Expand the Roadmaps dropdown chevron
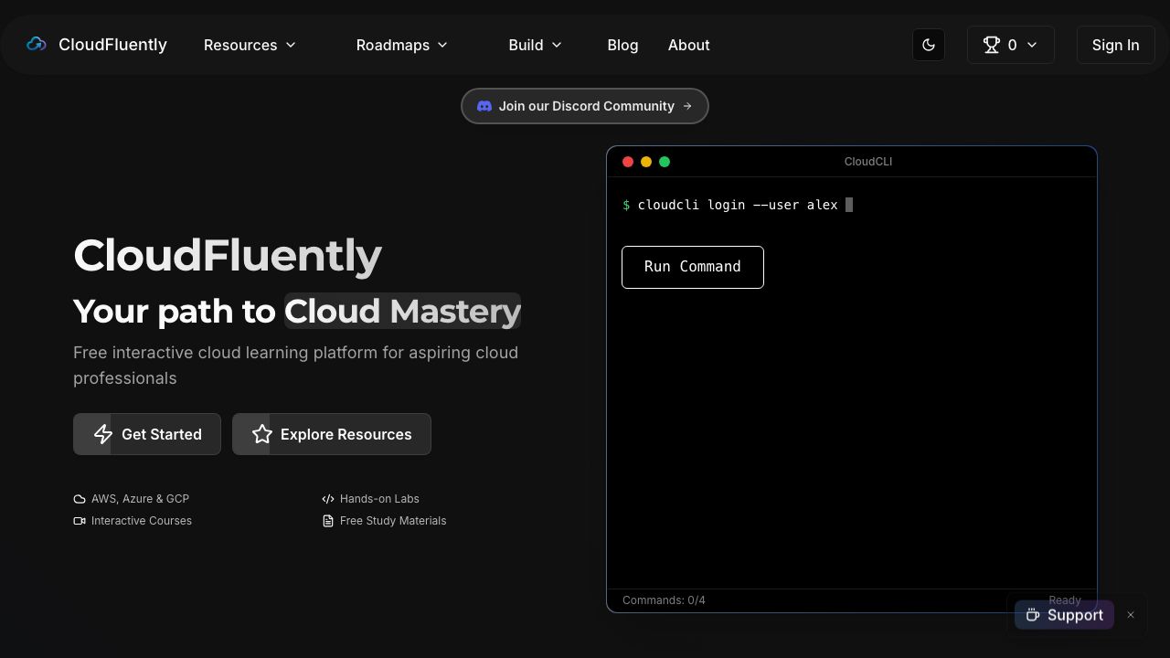The height and width of the screenshot is (658, 1170). pyautogui.click(x=443, y=45)
